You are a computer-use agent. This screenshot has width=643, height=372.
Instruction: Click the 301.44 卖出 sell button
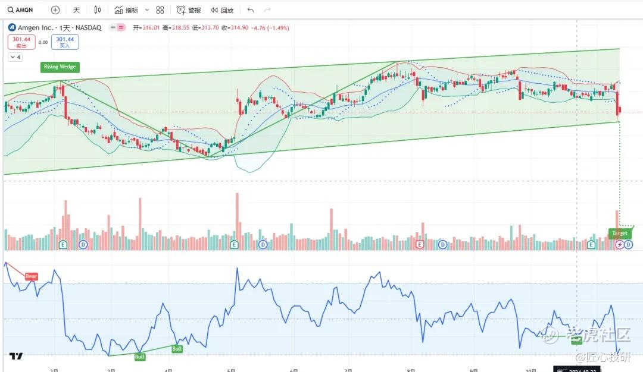pyautogui.click(x=21, y=42)
